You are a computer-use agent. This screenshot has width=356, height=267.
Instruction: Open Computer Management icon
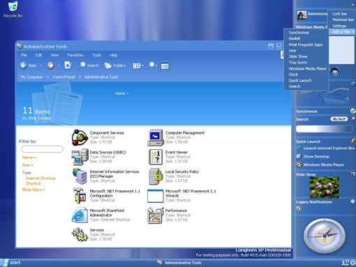click(x=156, y=137)
